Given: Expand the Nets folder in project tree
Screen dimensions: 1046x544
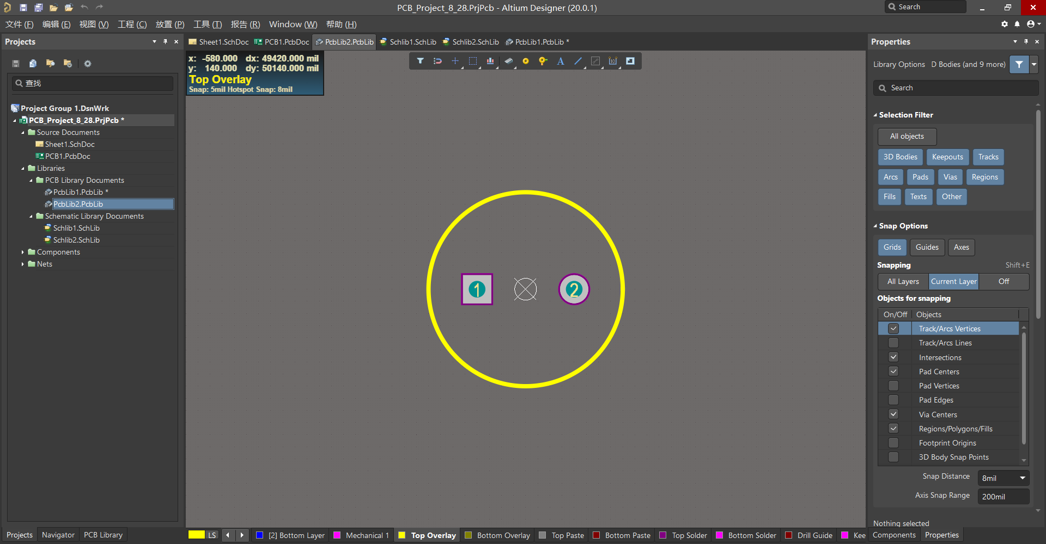Looking at the screenshot, I should coord(22,264).
